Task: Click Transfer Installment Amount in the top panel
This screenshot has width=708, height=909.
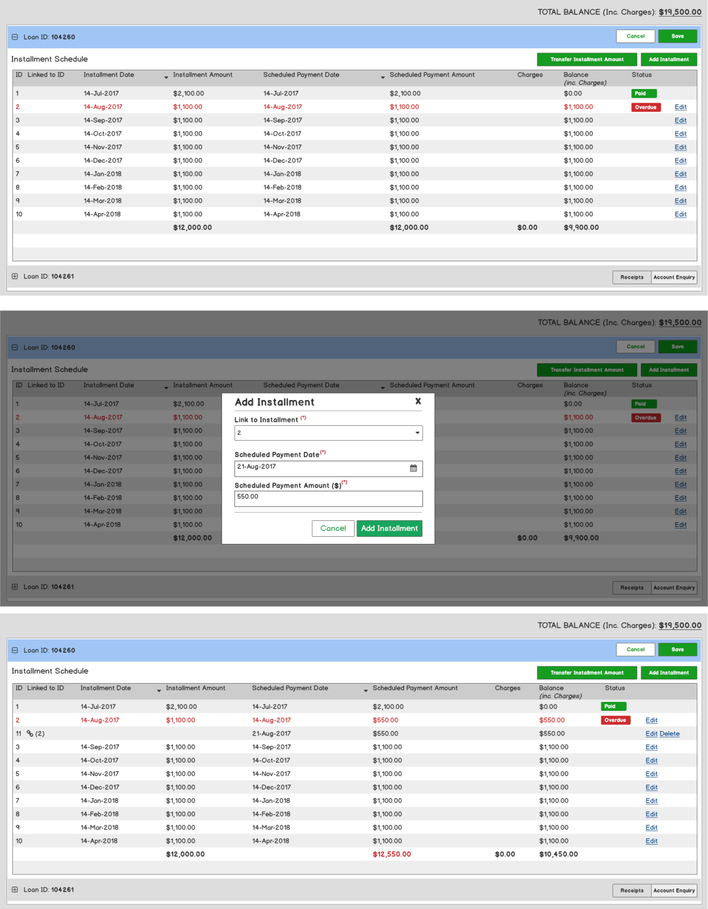Action: [587, 60]
